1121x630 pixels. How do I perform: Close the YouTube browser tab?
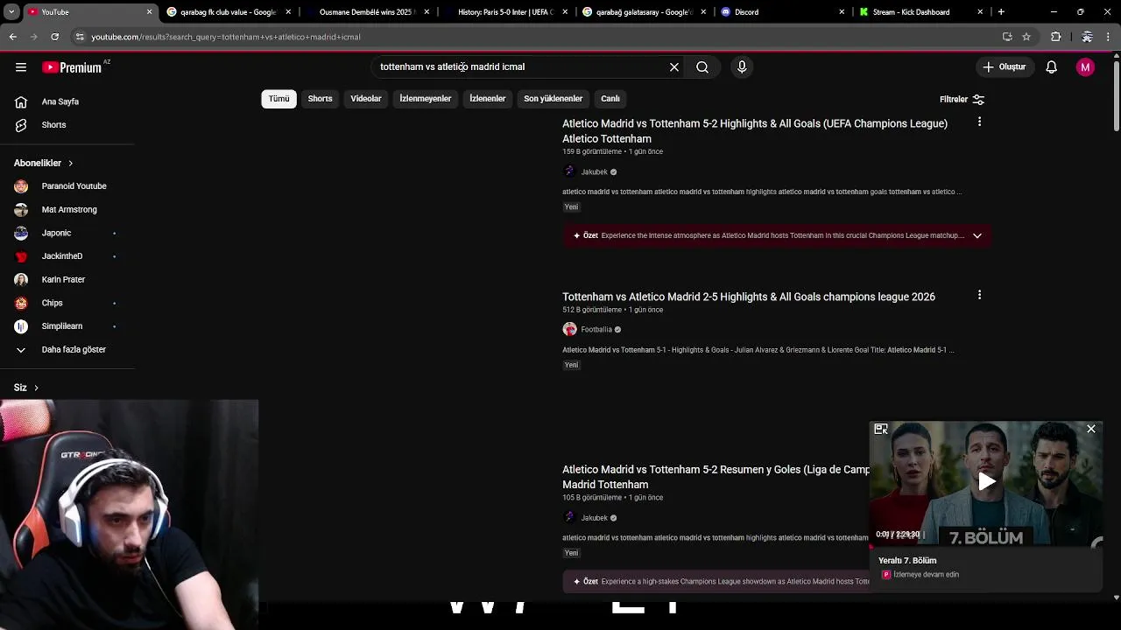pos(149,12)
